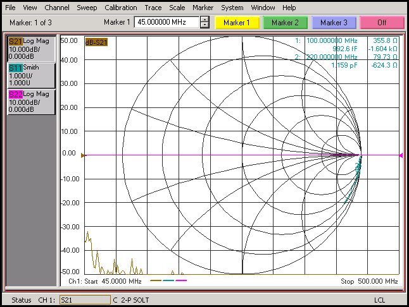Click the 2-P SOLT calibration status text
This screenshot has width=409, height=307.
pyautogui.click(x=135, y=300)
